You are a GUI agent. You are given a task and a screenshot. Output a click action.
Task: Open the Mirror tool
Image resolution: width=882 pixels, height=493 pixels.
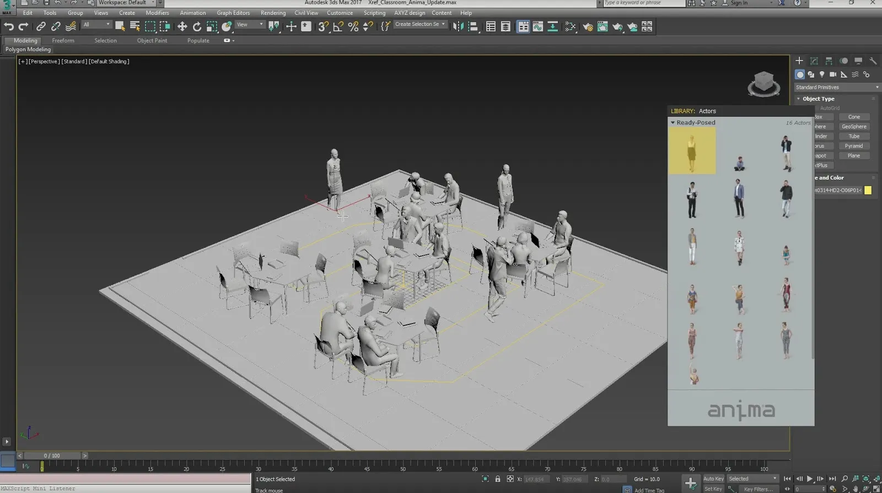[x=458, y=26]
